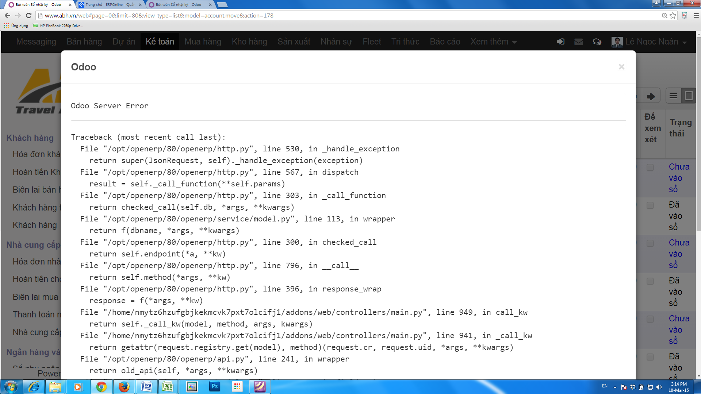Viewport: 701px width, 394px height.
Task: Click the Nhà cung cấp section header
Action: coord(34,244)
